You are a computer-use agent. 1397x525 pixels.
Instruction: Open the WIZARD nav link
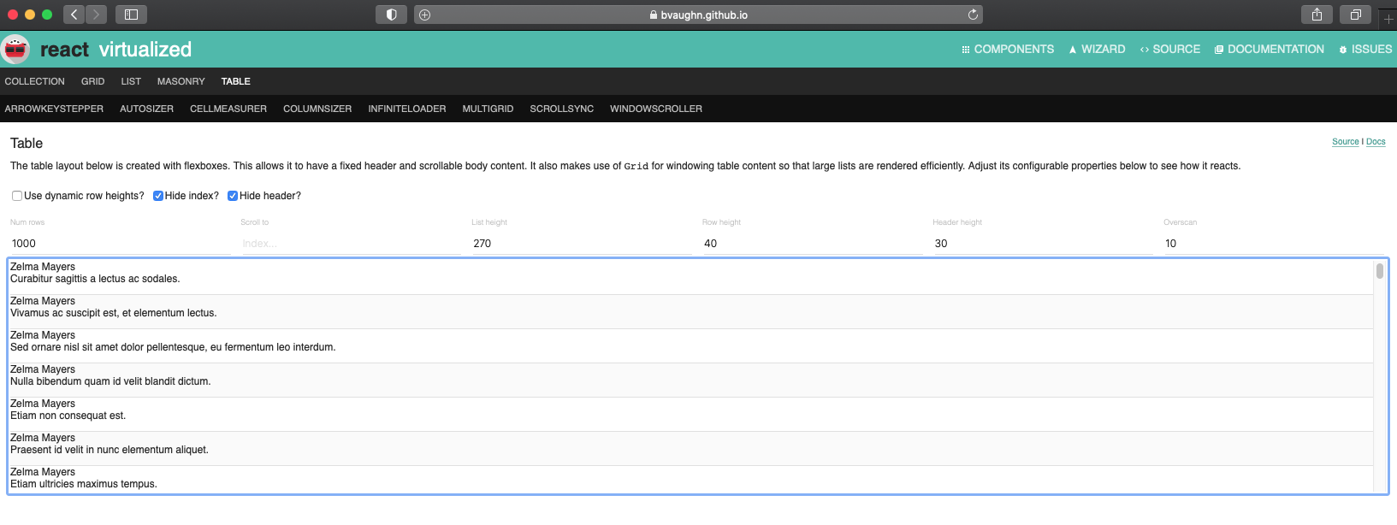click(1097, 50)
